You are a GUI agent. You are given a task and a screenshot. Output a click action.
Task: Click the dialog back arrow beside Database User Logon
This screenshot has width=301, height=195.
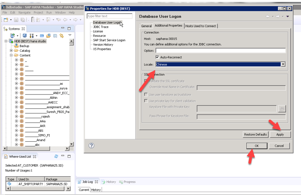(268, 16)
